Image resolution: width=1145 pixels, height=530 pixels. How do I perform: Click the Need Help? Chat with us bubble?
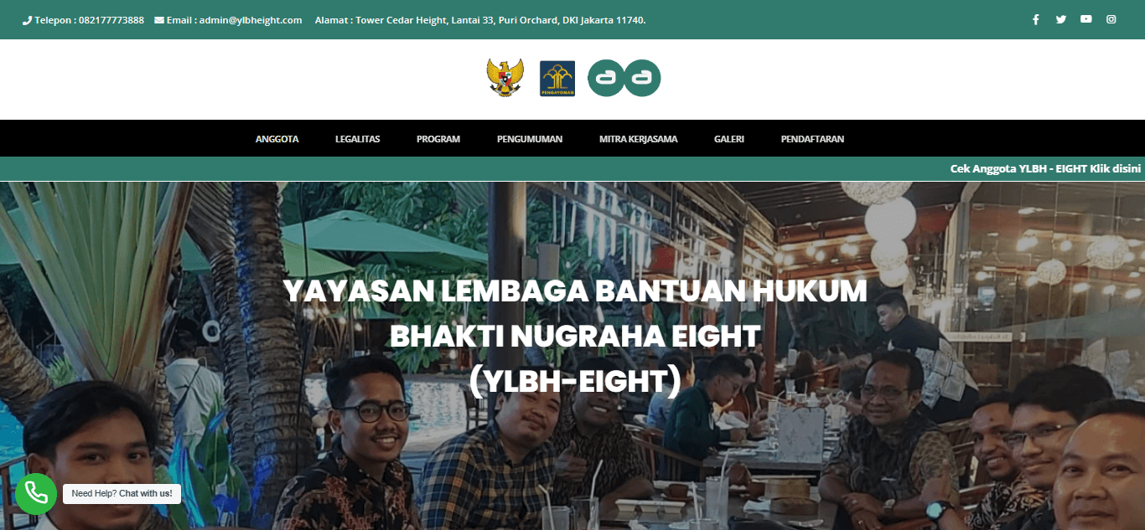122,494
